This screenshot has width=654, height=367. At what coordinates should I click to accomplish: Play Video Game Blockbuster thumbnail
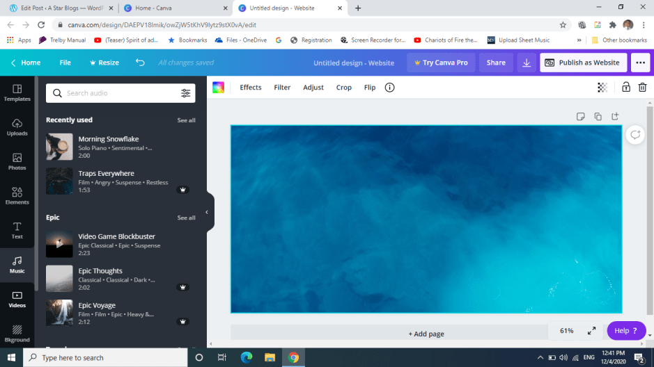[59, 244]
